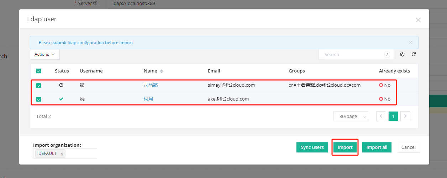
Task: Close the Ldap user dialog
Action: 419,20
